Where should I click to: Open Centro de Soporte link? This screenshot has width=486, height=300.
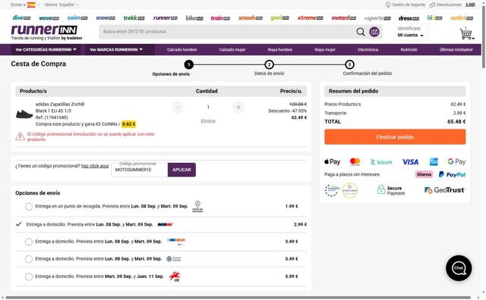(406, 5)
